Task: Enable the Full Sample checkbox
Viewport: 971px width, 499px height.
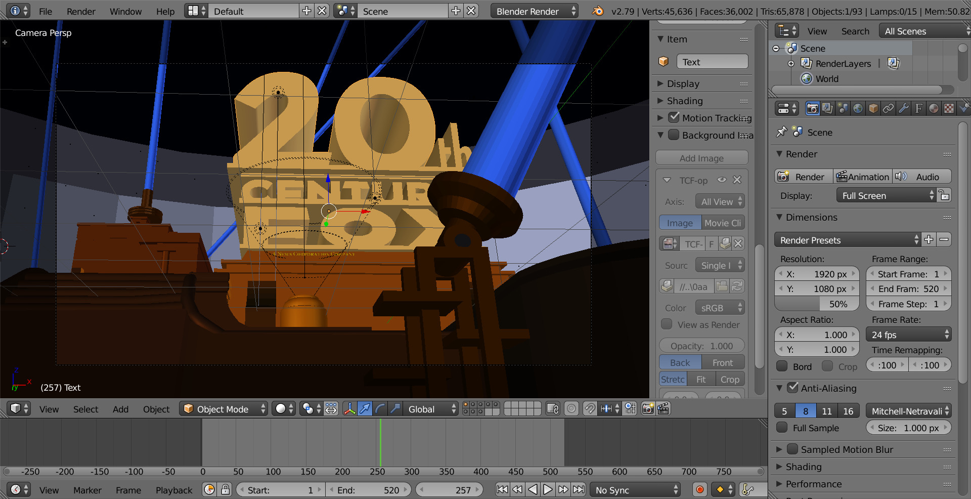Action: pyautogui.click(x=782, y=428)
